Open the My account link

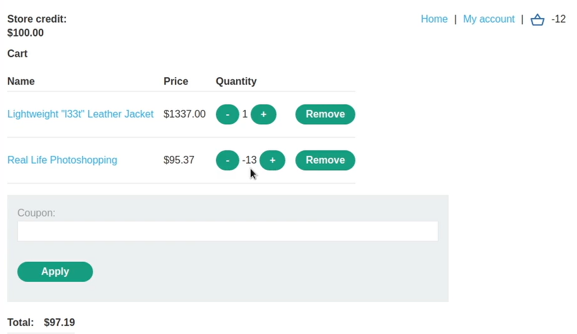[x=489, y=19]
